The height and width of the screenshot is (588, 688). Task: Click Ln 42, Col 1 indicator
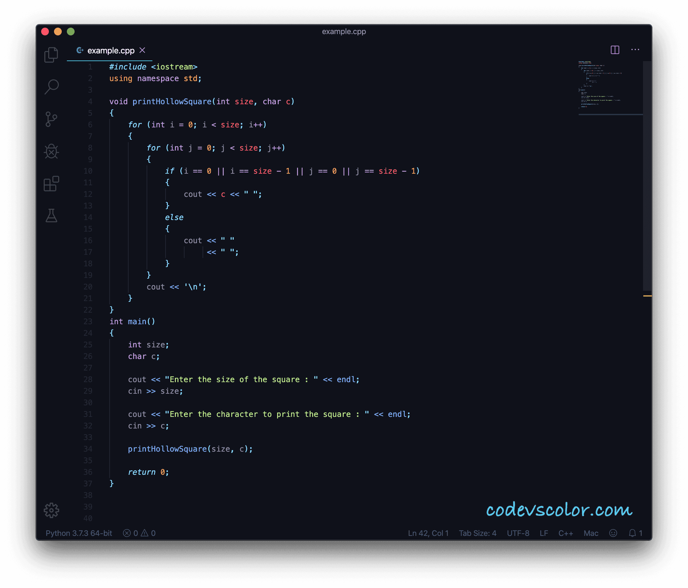(x=428, y=533)
